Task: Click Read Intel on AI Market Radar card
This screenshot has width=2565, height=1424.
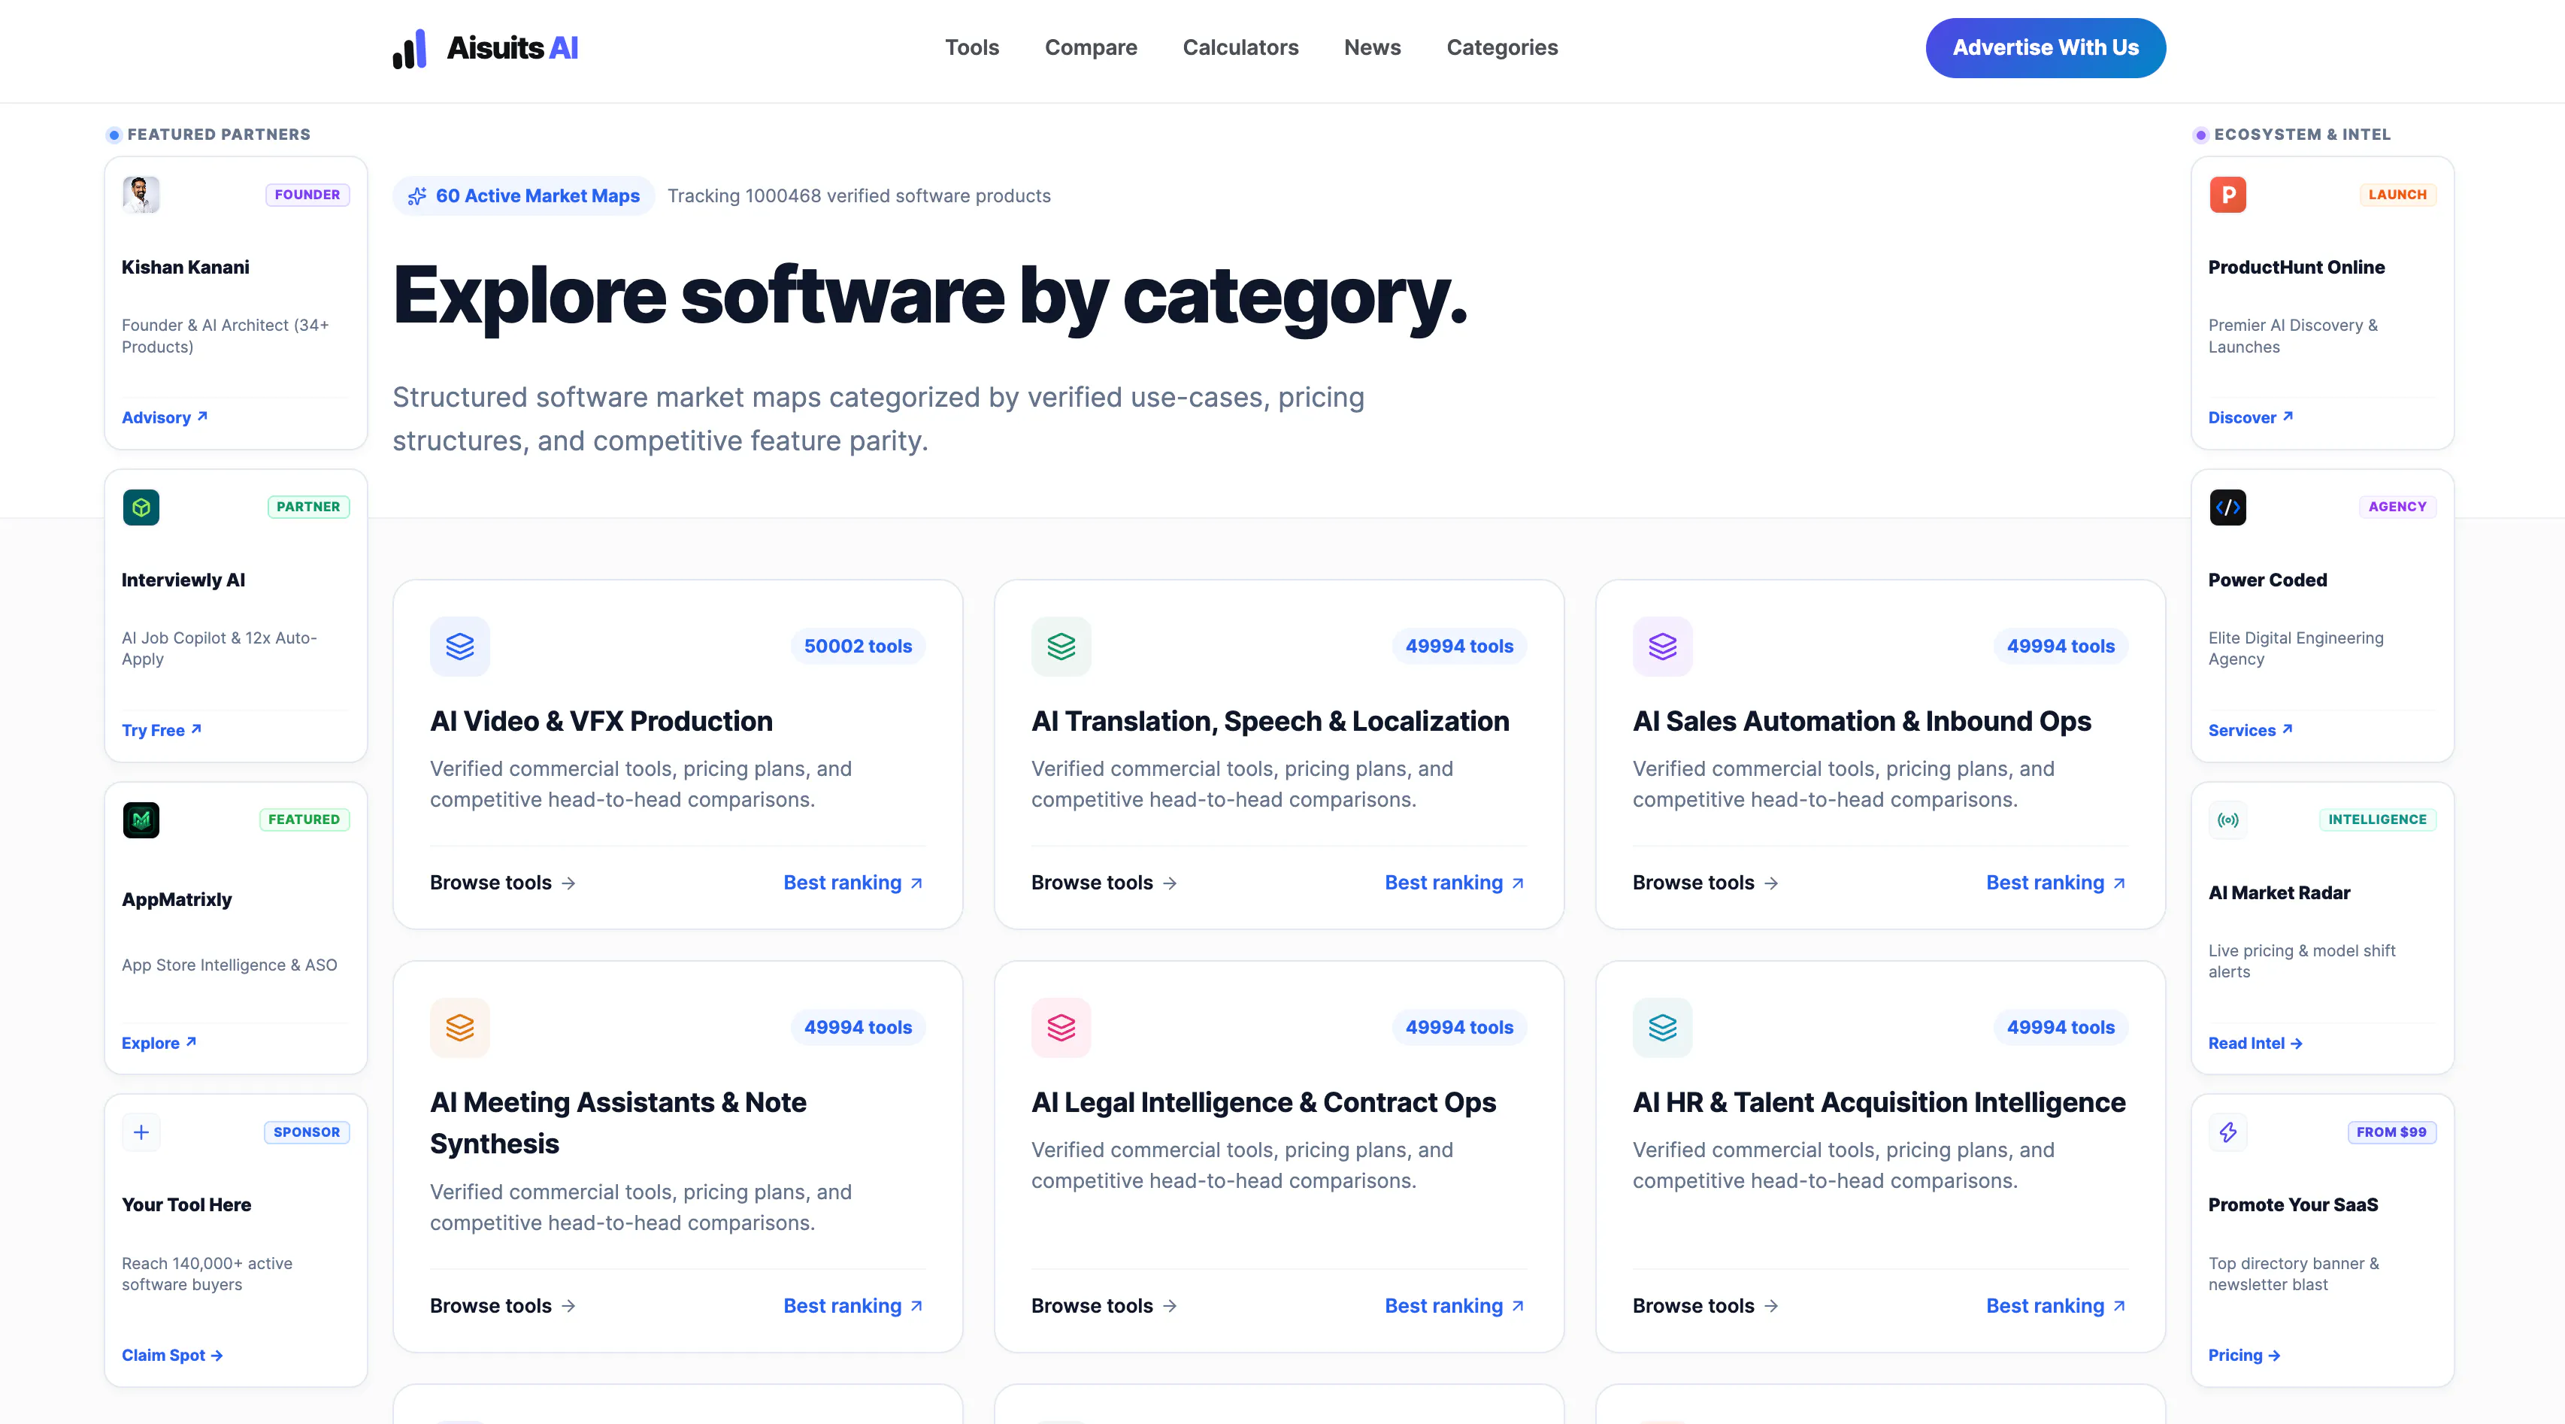Action: (2255, 1043)
